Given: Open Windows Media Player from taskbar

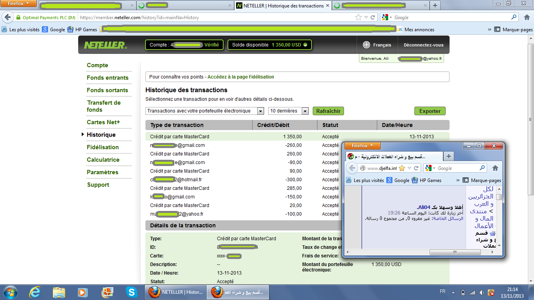Looking at the screenshot, I should click(82, 292).
